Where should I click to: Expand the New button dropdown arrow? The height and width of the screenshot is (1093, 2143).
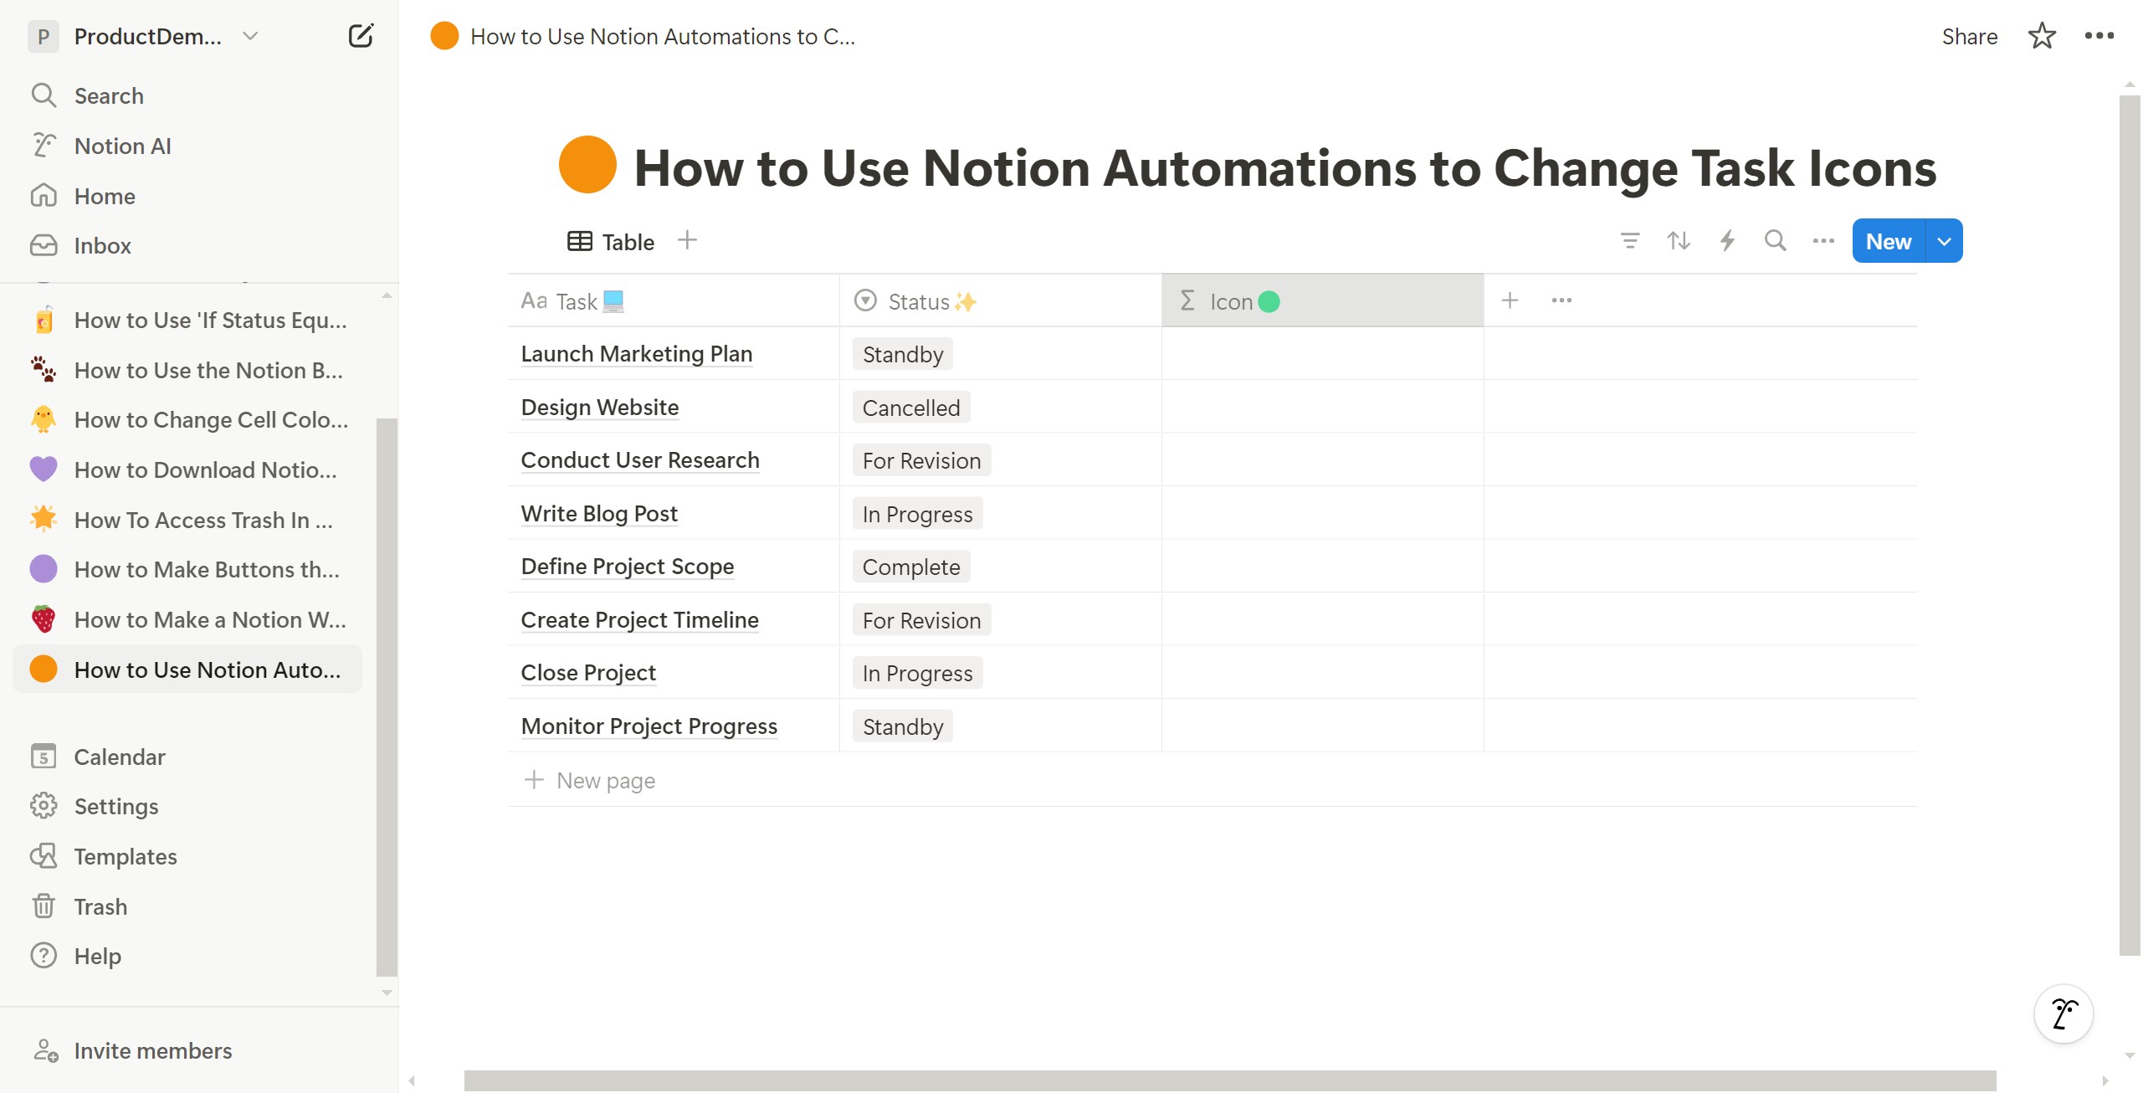pos(1945,242)
